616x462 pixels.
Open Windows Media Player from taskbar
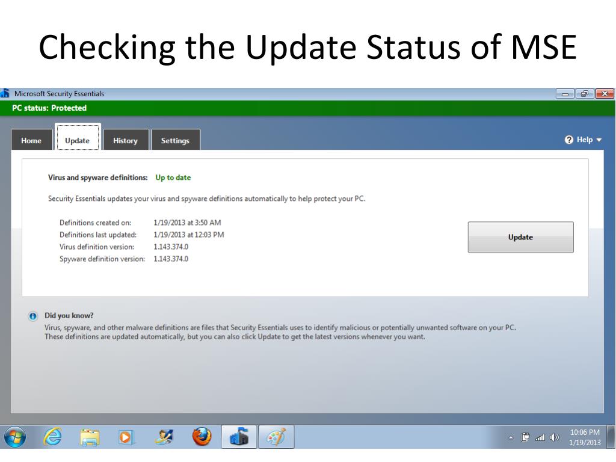[126, 437]
